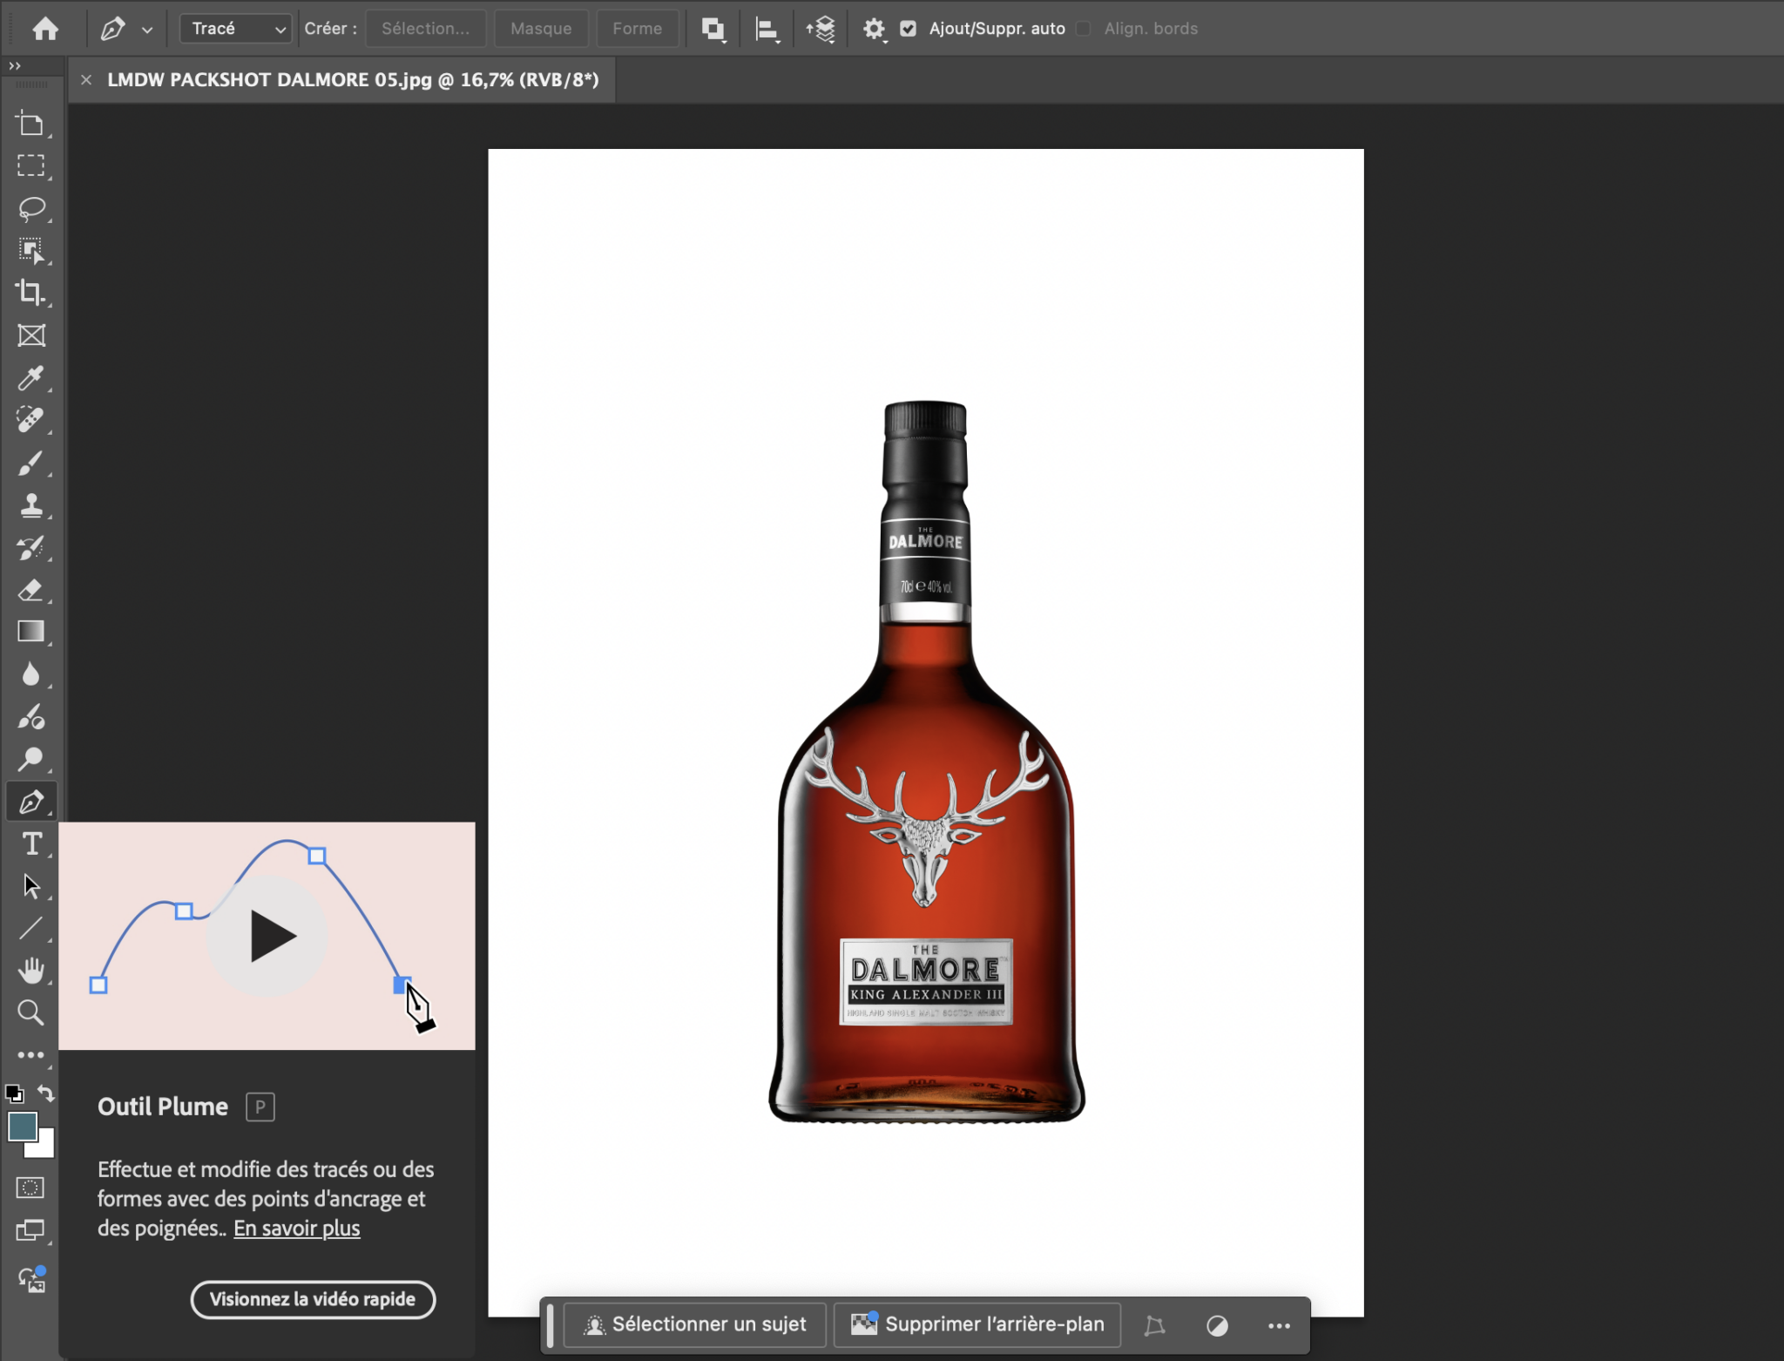Reset default foreground and background colors
Screen dimensions: 1784x1361
[x=15, y=1094]
